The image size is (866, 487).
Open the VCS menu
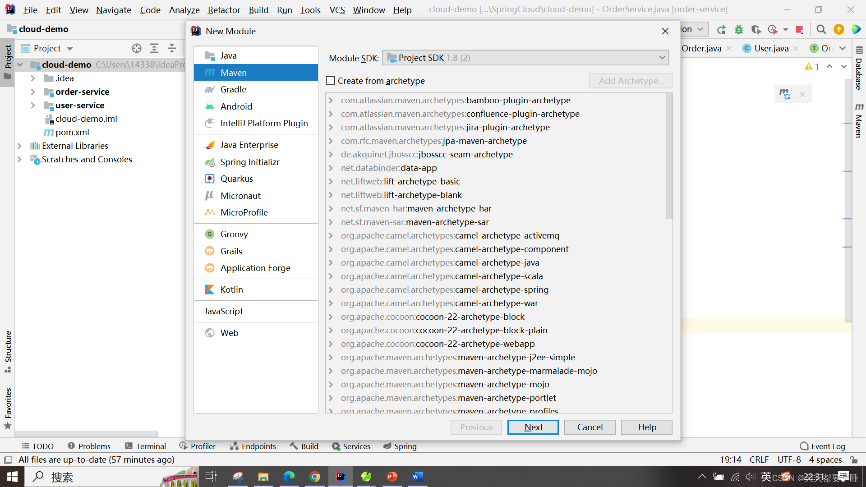coord(337,9)
